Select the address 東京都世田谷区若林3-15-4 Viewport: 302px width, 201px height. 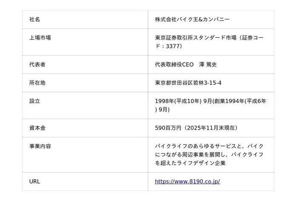188,83
